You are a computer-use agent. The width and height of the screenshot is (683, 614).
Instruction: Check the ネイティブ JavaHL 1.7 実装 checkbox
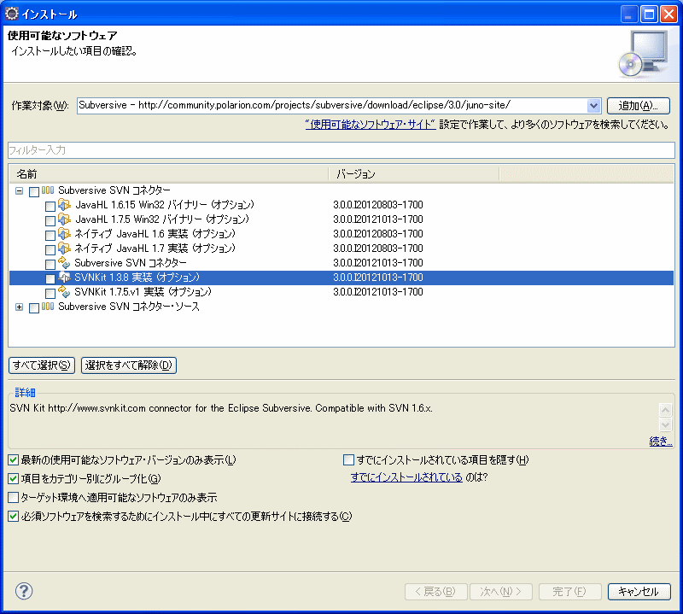pos(50,249)
